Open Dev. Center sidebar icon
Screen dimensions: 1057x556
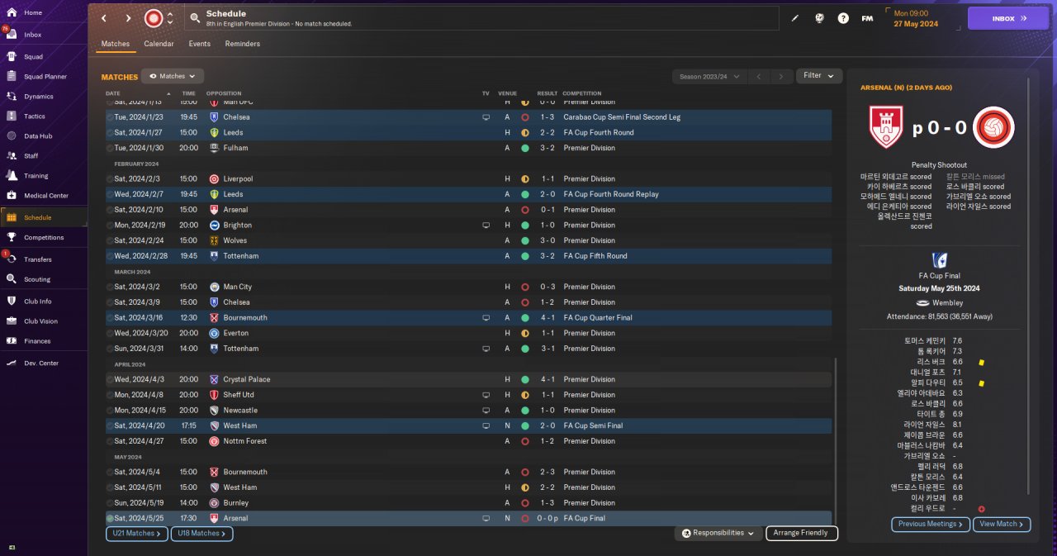tap(12, 364)
